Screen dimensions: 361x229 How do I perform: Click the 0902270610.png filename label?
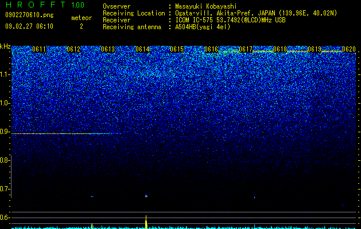[29, 15]
